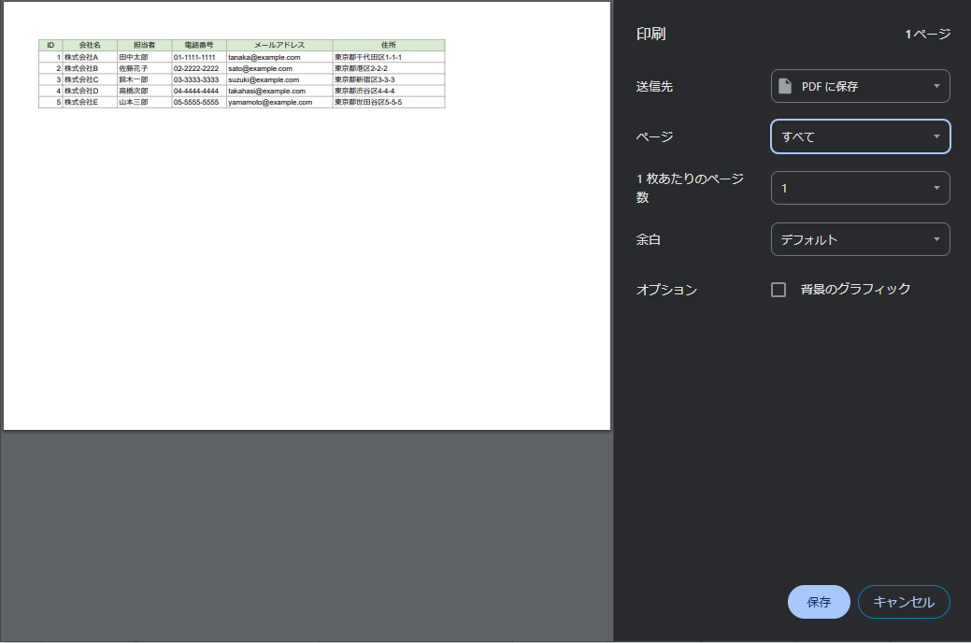971x643 pixels.
Task: Click the 01-1111-1111 phone cell
Action: click(199, 57)
